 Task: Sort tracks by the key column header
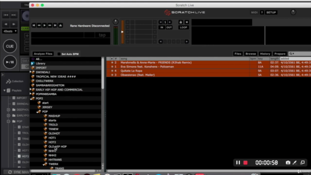pos(263,59)
